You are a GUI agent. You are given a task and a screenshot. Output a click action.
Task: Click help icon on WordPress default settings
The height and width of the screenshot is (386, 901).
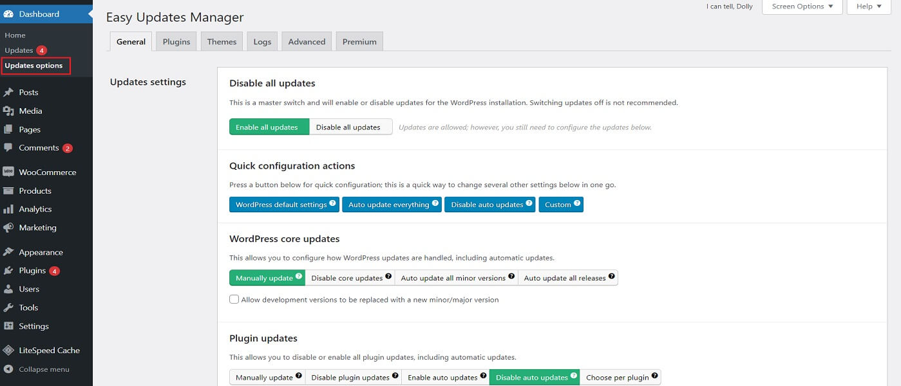click(333, 203)
